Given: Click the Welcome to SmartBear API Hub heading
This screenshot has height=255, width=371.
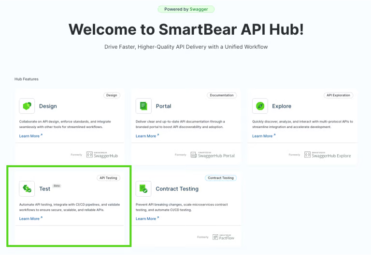Looking at the screenshot, I should point(186,29).
